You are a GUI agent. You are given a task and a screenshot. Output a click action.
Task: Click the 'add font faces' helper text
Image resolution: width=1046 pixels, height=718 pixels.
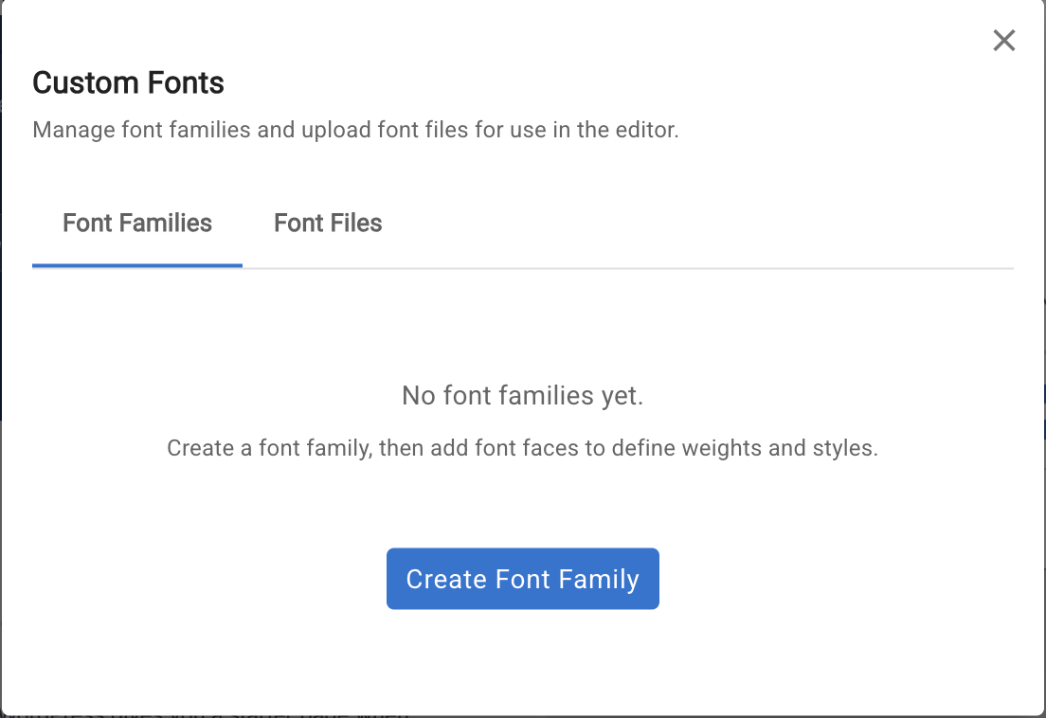coord(522,448)
